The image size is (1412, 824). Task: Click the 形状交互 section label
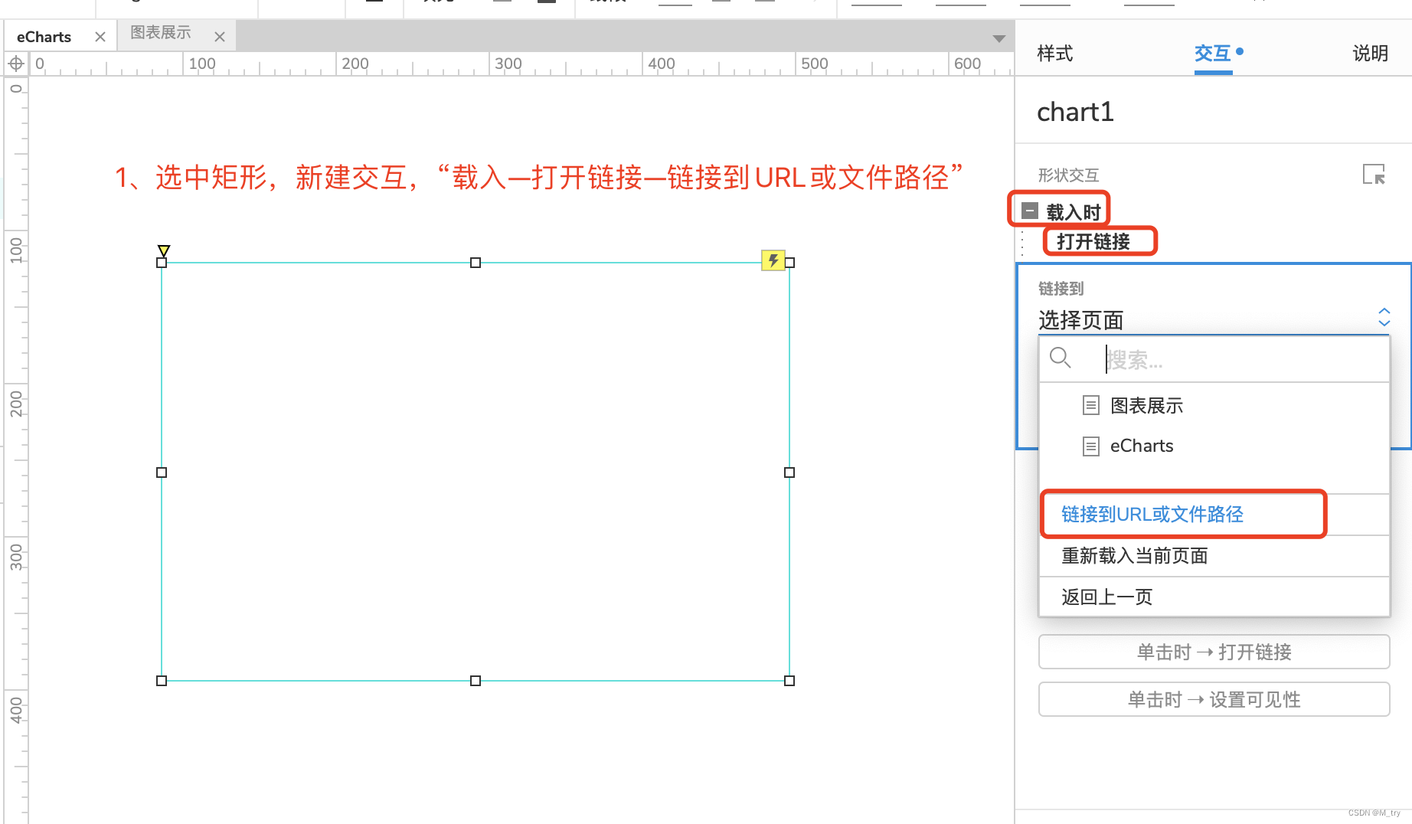[x=1068, y=175]
